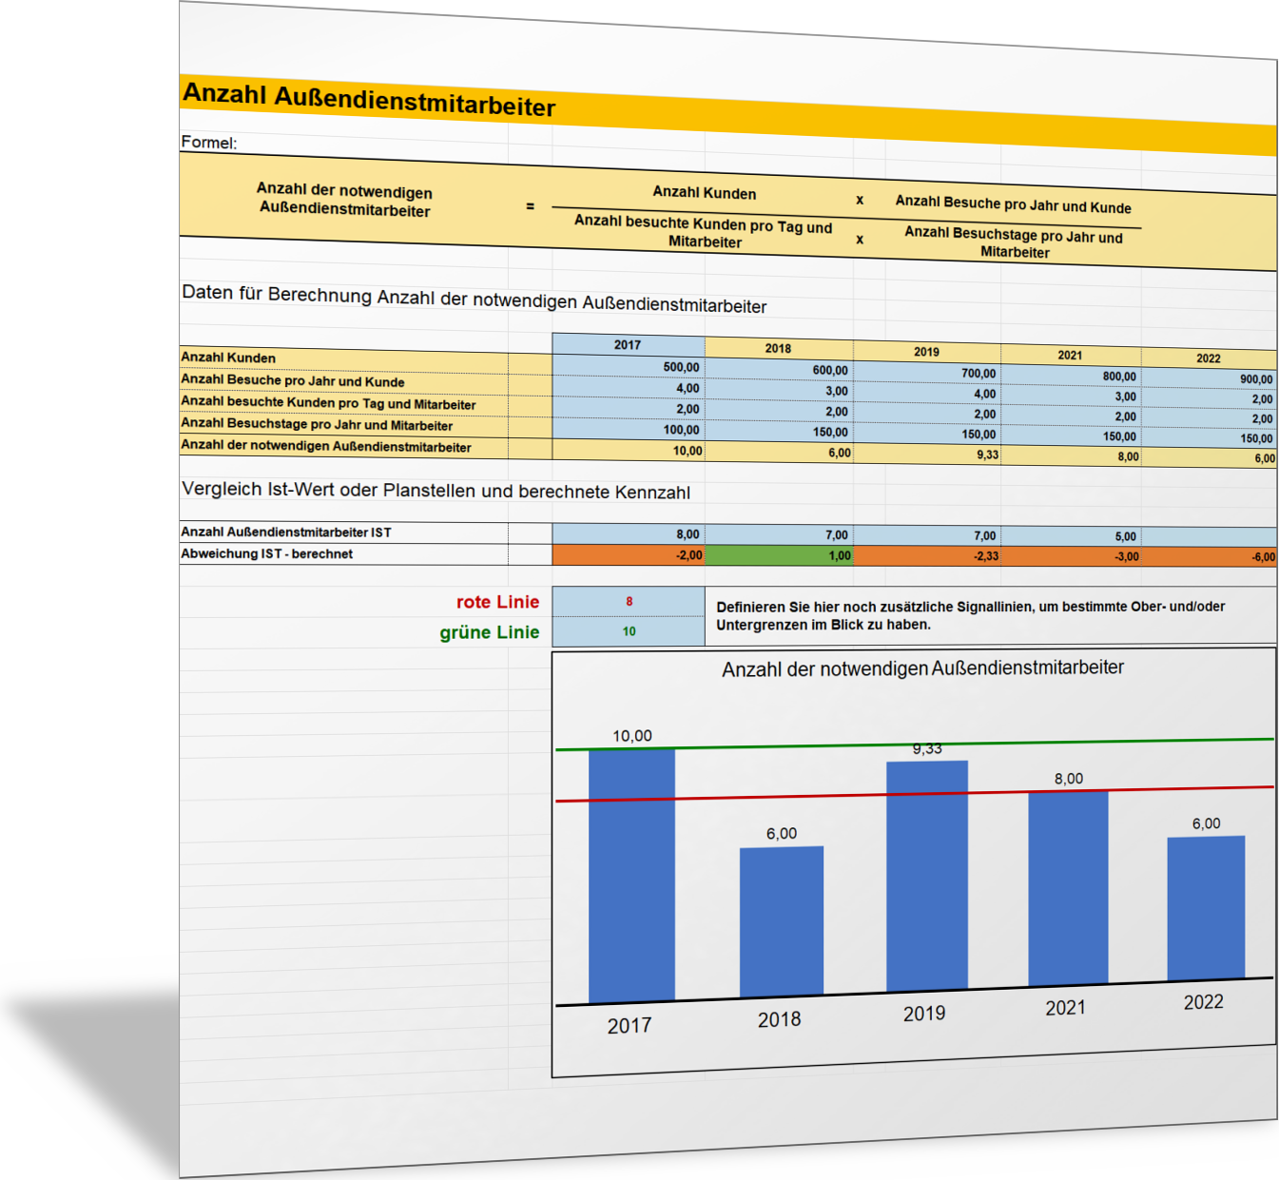Select the 2017 bar in the chart
The image size is (1279, 1180).
click(x=631, y=875)
